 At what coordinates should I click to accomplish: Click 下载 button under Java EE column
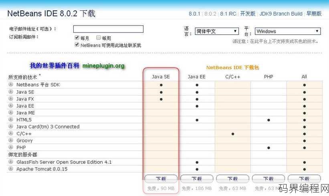[x=197, y=179]
